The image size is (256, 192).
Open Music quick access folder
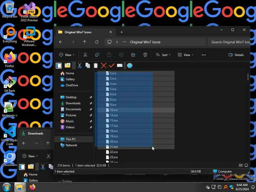69,121
